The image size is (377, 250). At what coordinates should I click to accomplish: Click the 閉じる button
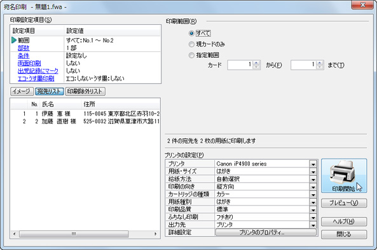pos(344,234)
